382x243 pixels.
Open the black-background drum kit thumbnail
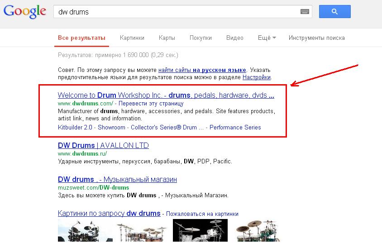click(x=200, y=230)
